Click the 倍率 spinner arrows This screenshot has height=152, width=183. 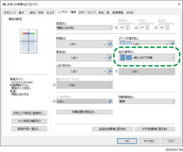[x=127, y=27]
